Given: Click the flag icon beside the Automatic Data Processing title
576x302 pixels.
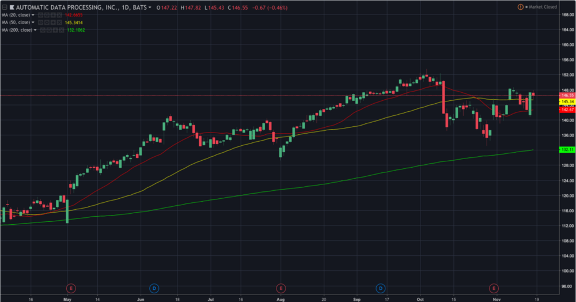Looking at the screenshot, I should coord(12,7).
